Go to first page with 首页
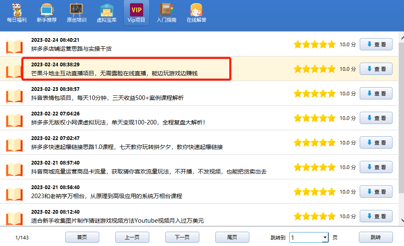Image resolution: width=404 pixels, height=246 pixels. [82, 237]
